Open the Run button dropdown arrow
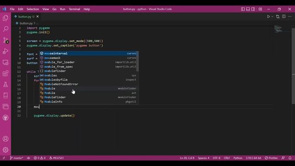Image resolution: width=295 pixels, height=166 pixels. 272,17
